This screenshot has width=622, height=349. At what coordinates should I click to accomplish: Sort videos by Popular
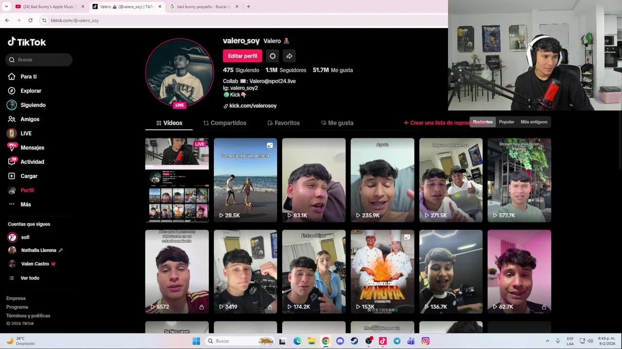(506, 122)
